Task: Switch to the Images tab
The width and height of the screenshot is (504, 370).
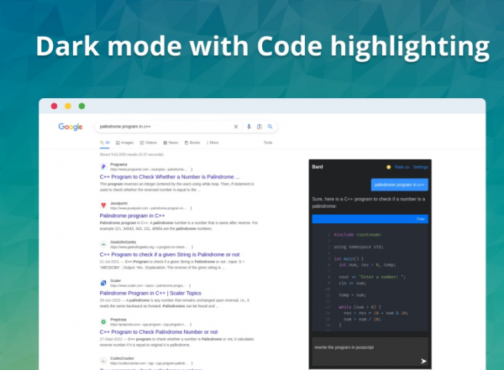Action: tap(124, 143)
